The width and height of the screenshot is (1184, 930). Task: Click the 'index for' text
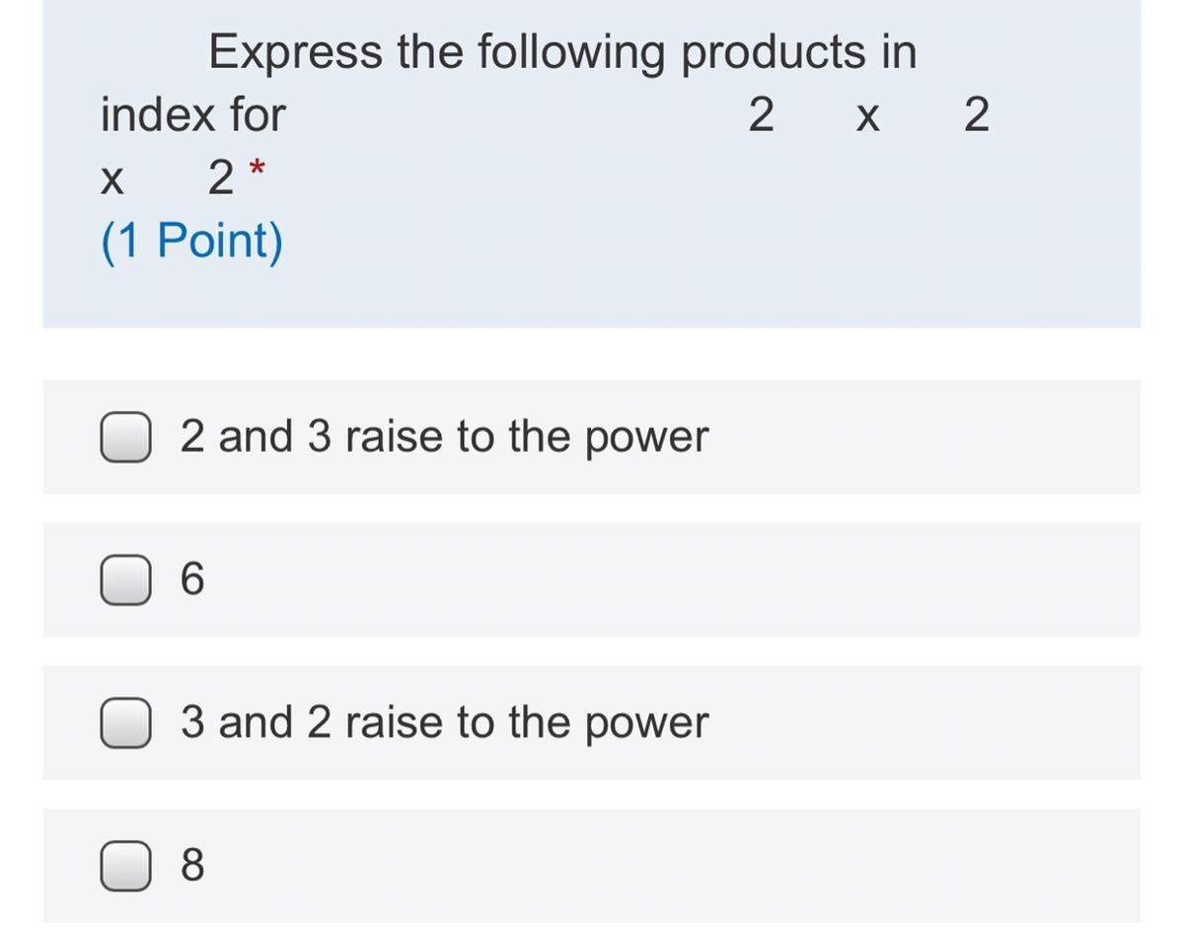click(x=192, y=115)
